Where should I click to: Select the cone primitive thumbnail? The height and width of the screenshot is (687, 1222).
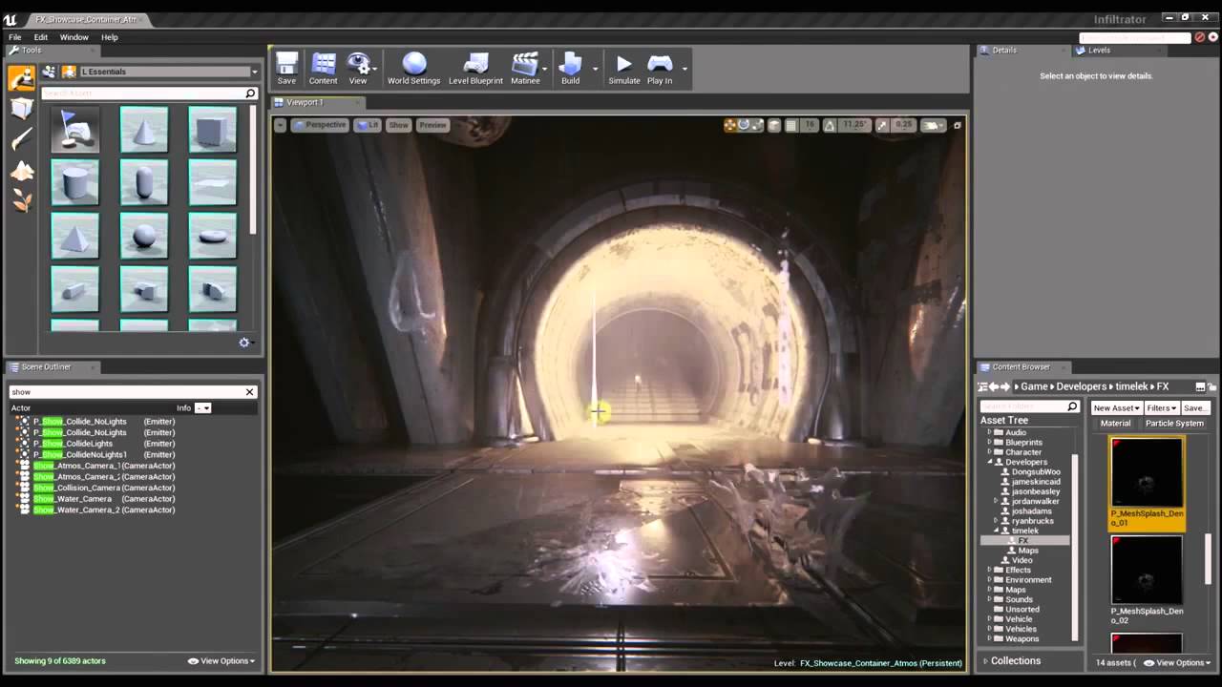click(x=144, y=130)
